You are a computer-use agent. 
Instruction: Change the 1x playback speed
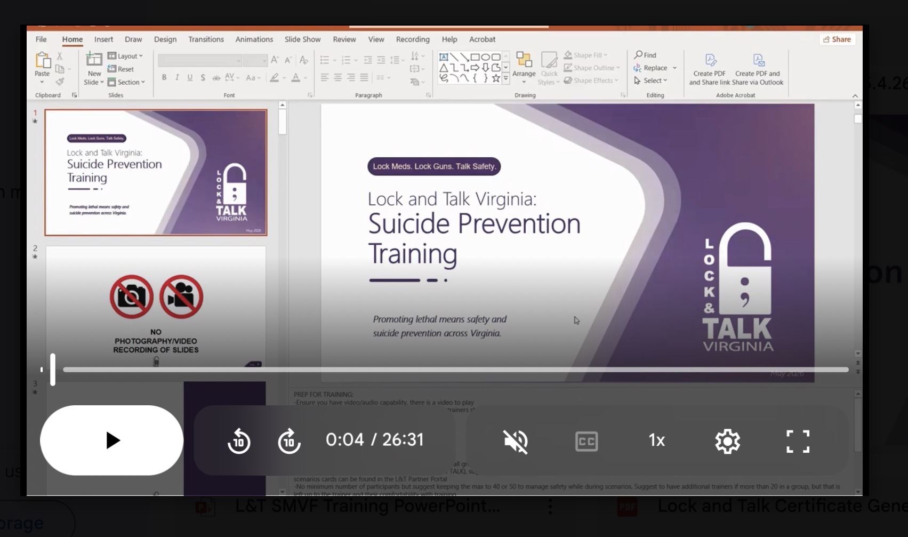click(657, 440)
